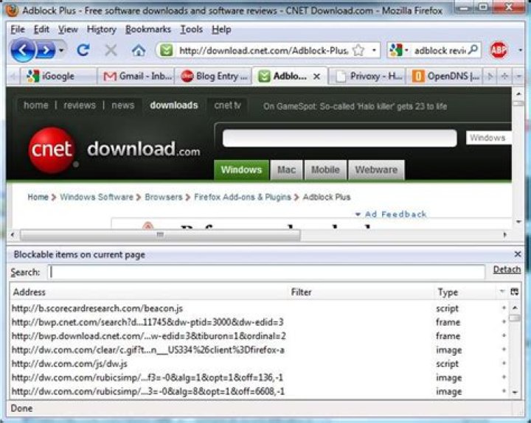
Task: Go to the Home page icon
Action: pyautogui.click(x=139, y=51)
